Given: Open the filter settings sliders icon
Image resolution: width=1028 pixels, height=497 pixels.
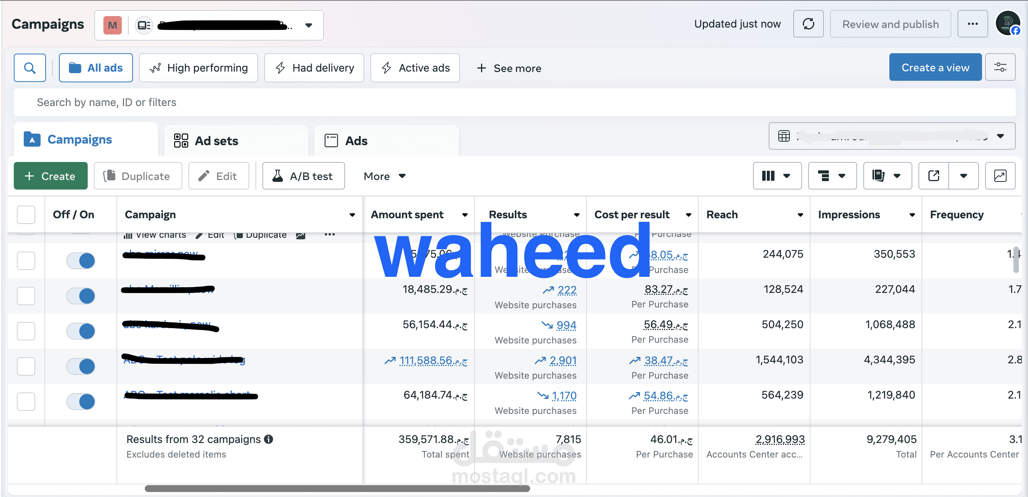Looking at the screenshot, I should coord(1000,67).
